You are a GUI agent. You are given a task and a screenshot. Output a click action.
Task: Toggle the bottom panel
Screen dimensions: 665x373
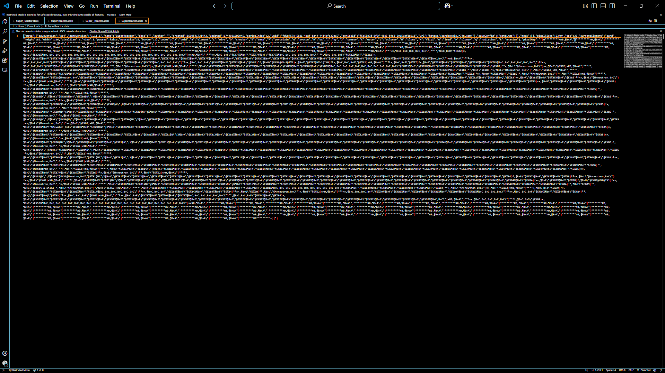point(603,6)
